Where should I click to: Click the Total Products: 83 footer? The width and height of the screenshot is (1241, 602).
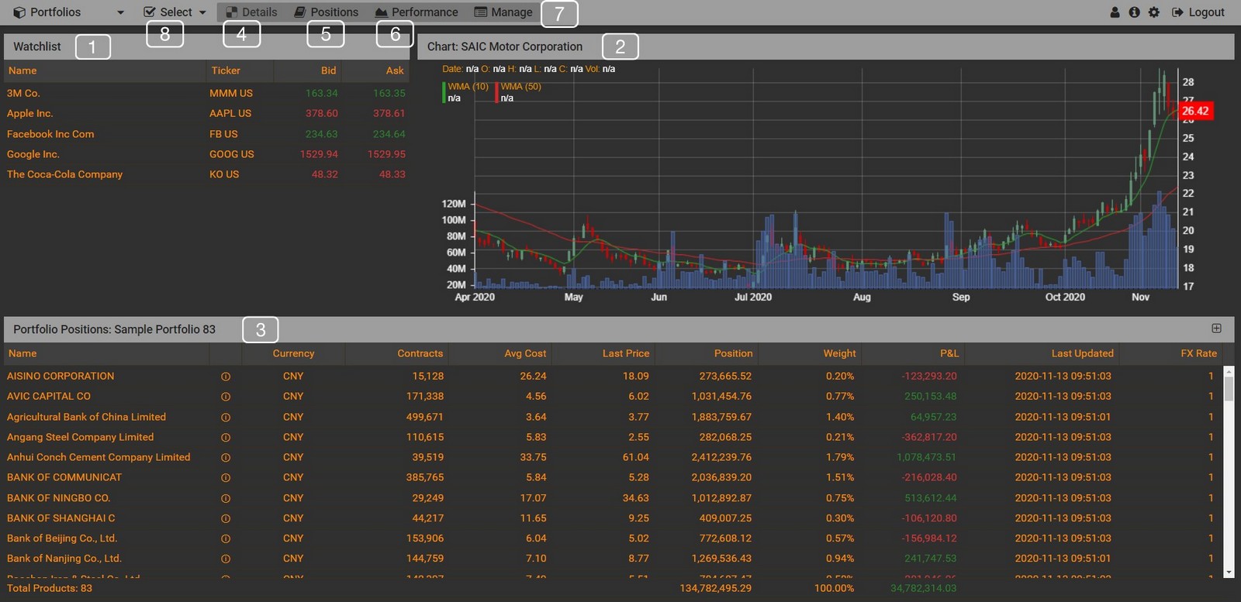(x=50, y=589)
